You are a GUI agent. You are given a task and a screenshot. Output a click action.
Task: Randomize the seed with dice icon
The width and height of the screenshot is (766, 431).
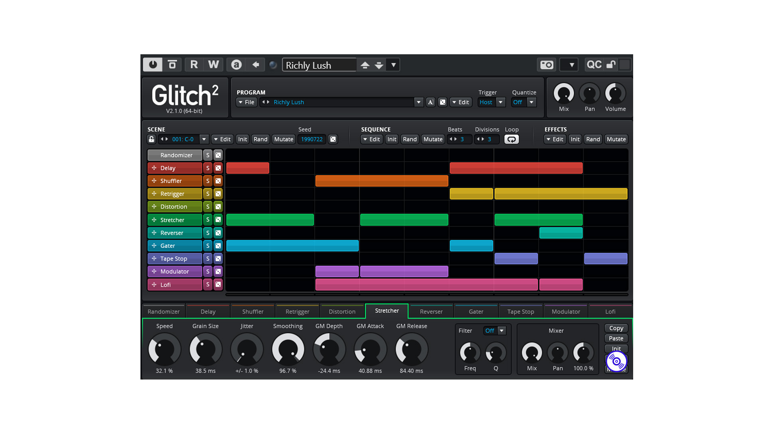click(x=333, y=139)
